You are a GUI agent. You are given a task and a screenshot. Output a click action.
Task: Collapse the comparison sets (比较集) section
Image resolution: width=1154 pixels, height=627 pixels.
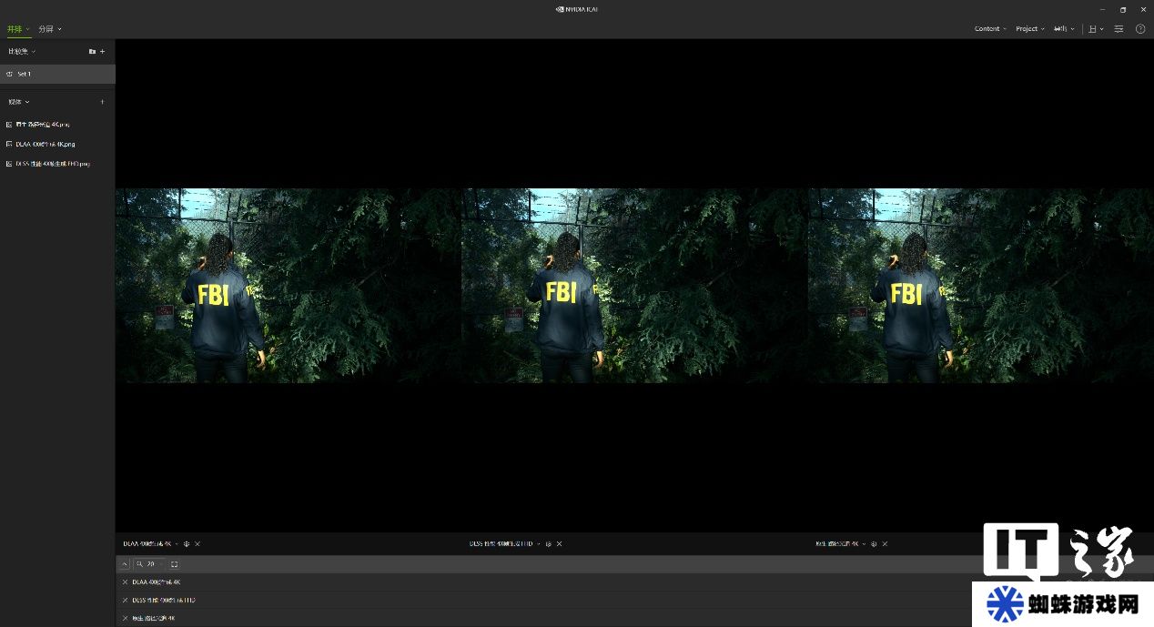click(22, 52)
